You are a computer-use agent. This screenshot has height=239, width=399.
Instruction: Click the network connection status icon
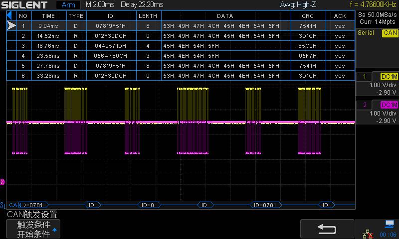pyautogui.click(x=369, y=234)
